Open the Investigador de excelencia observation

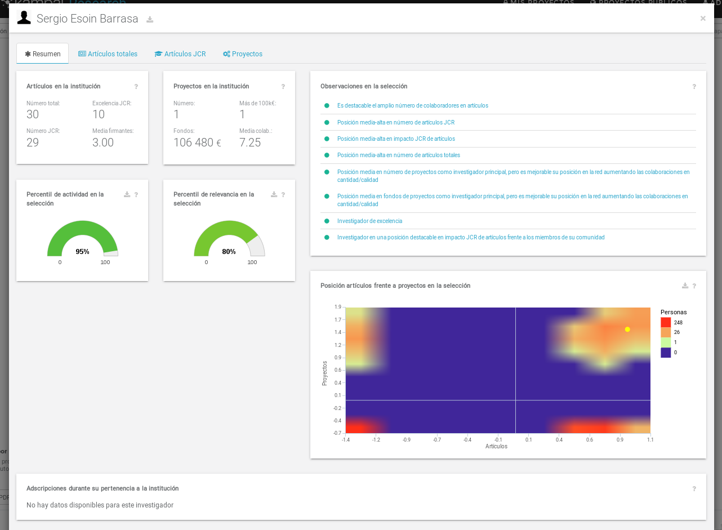pyautogui.click(x=369, y=221)
